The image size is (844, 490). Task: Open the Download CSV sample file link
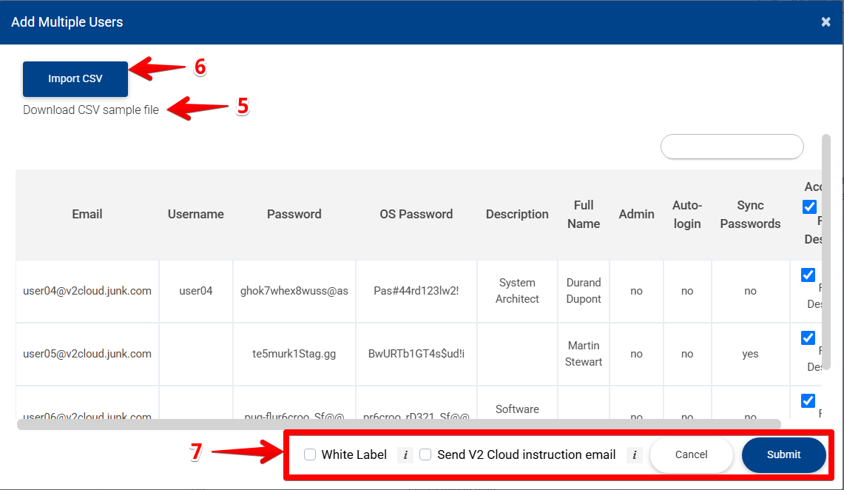point(91,110)
